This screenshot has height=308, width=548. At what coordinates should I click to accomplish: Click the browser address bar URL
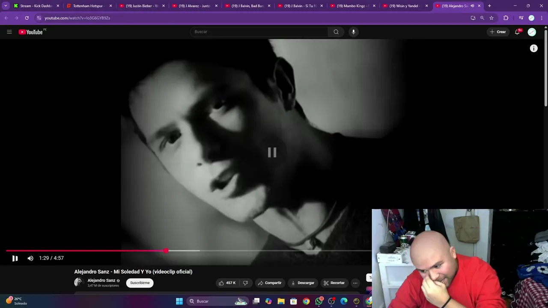(x=77, y=18)
